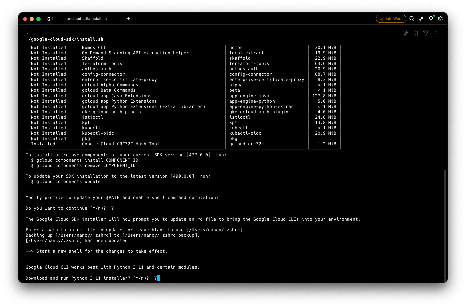This screenshot has width=466, height=307.
Task: Add a new tab with plus icon
Action: [x=128, y=19]
